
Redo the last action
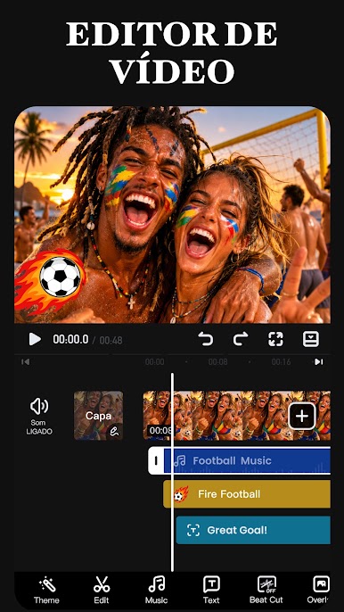(241, 339)
